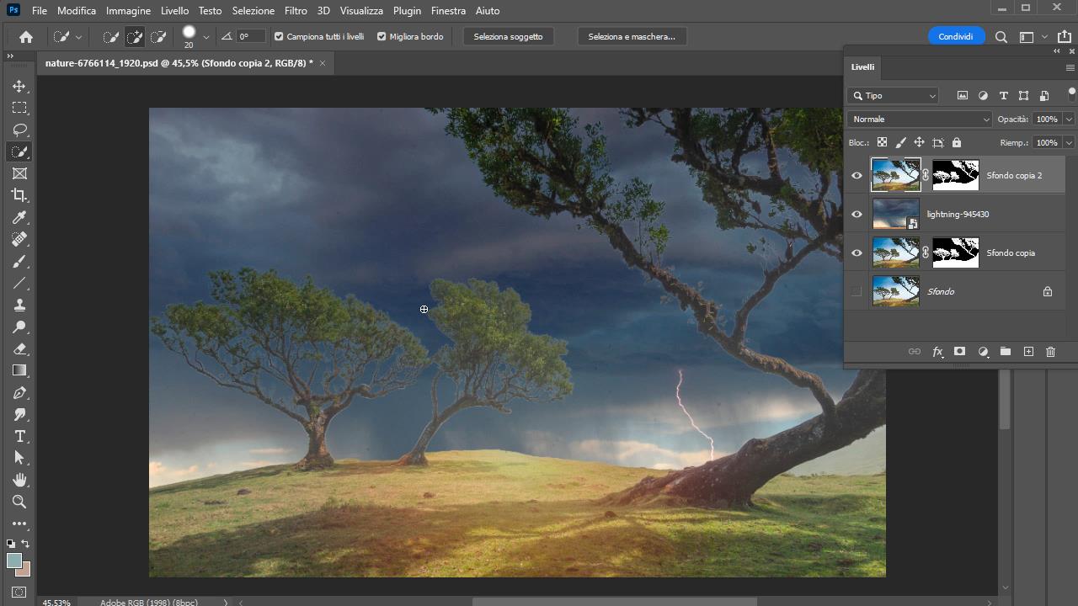The width and height of the screenshot is (1078, 606).
Task: Open workspace switcher dropdown arrow
Action: 1045,37
